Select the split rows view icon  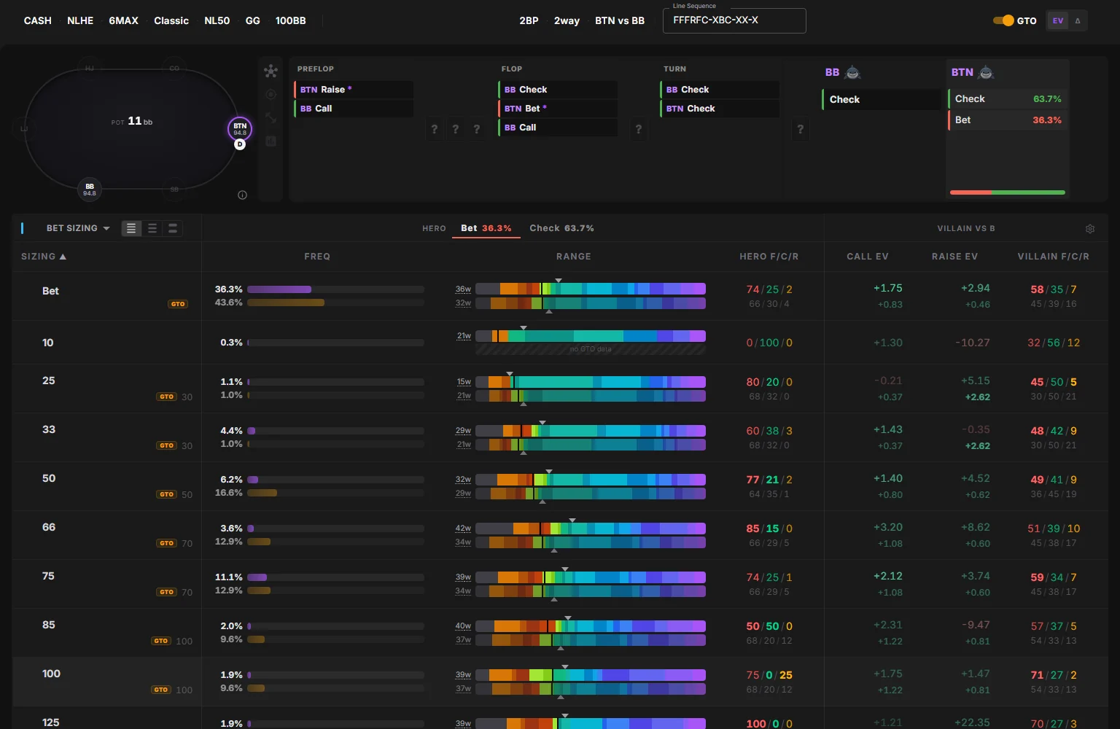[x=172, y=228]
